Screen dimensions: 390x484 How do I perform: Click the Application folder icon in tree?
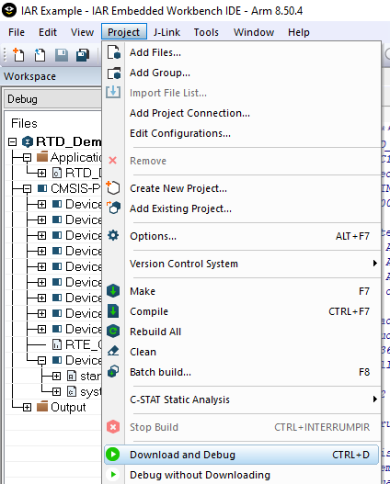42,156
